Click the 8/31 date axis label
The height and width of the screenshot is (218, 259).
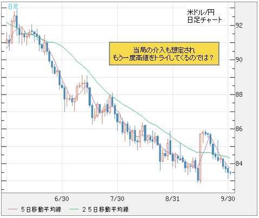pos(172,199)
